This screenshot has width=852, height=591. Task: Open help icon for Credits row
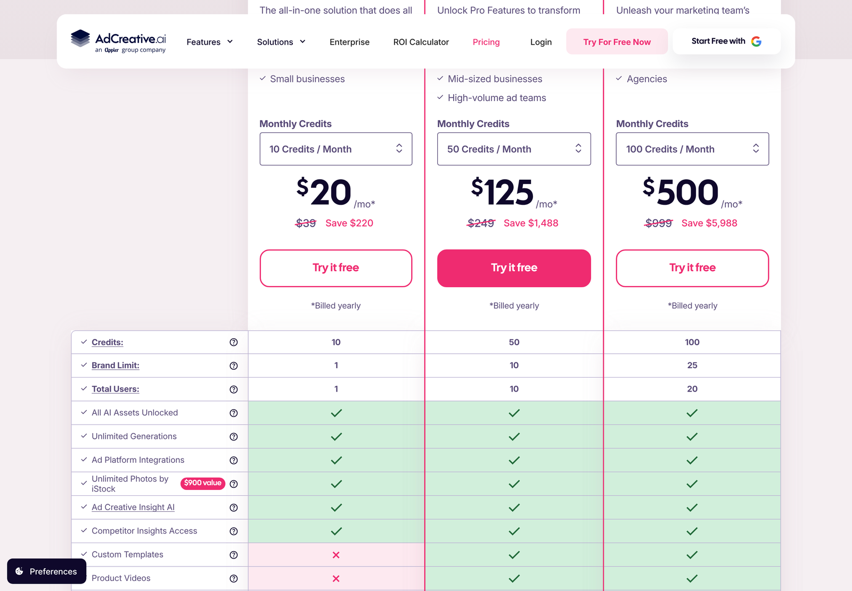point(233,343)
